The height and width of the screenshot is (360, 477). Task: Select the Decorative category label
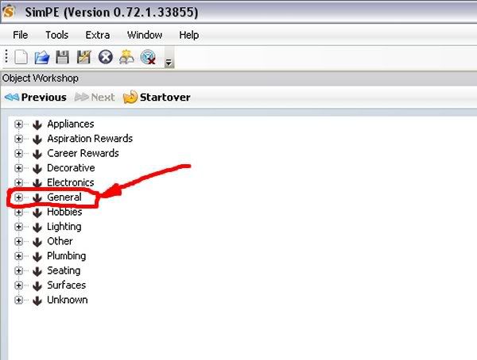pyautogui.click(x=71, y=167)
